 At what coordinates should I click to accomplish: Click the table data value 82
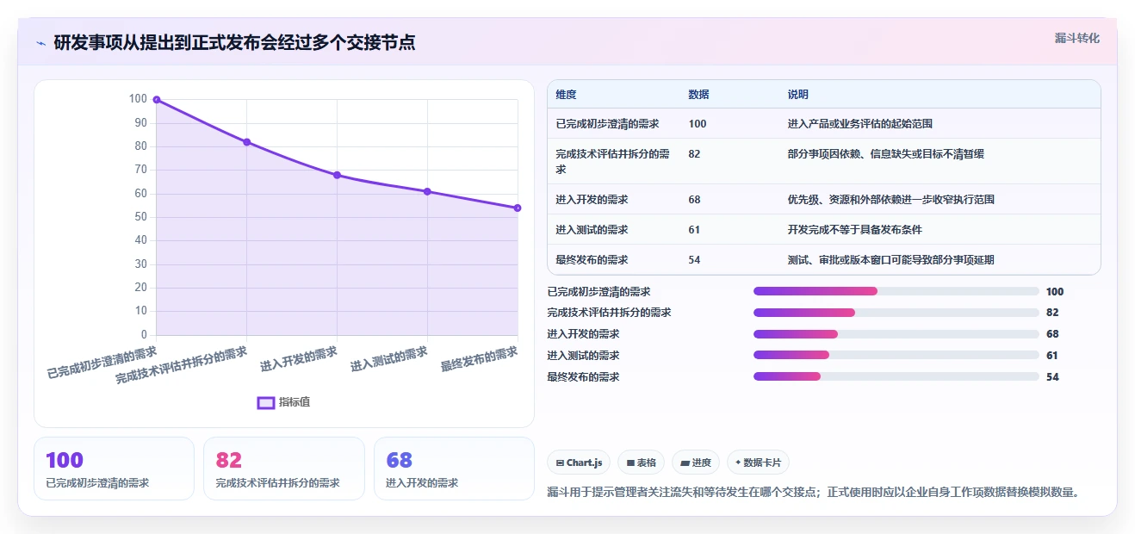point(694,154)
